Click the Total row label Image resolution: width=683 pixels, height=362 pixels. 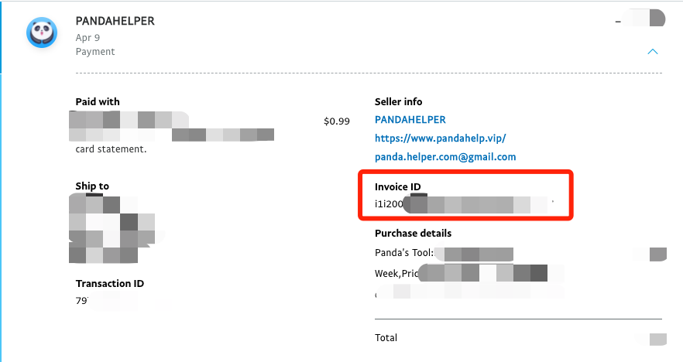coord(386,337)
